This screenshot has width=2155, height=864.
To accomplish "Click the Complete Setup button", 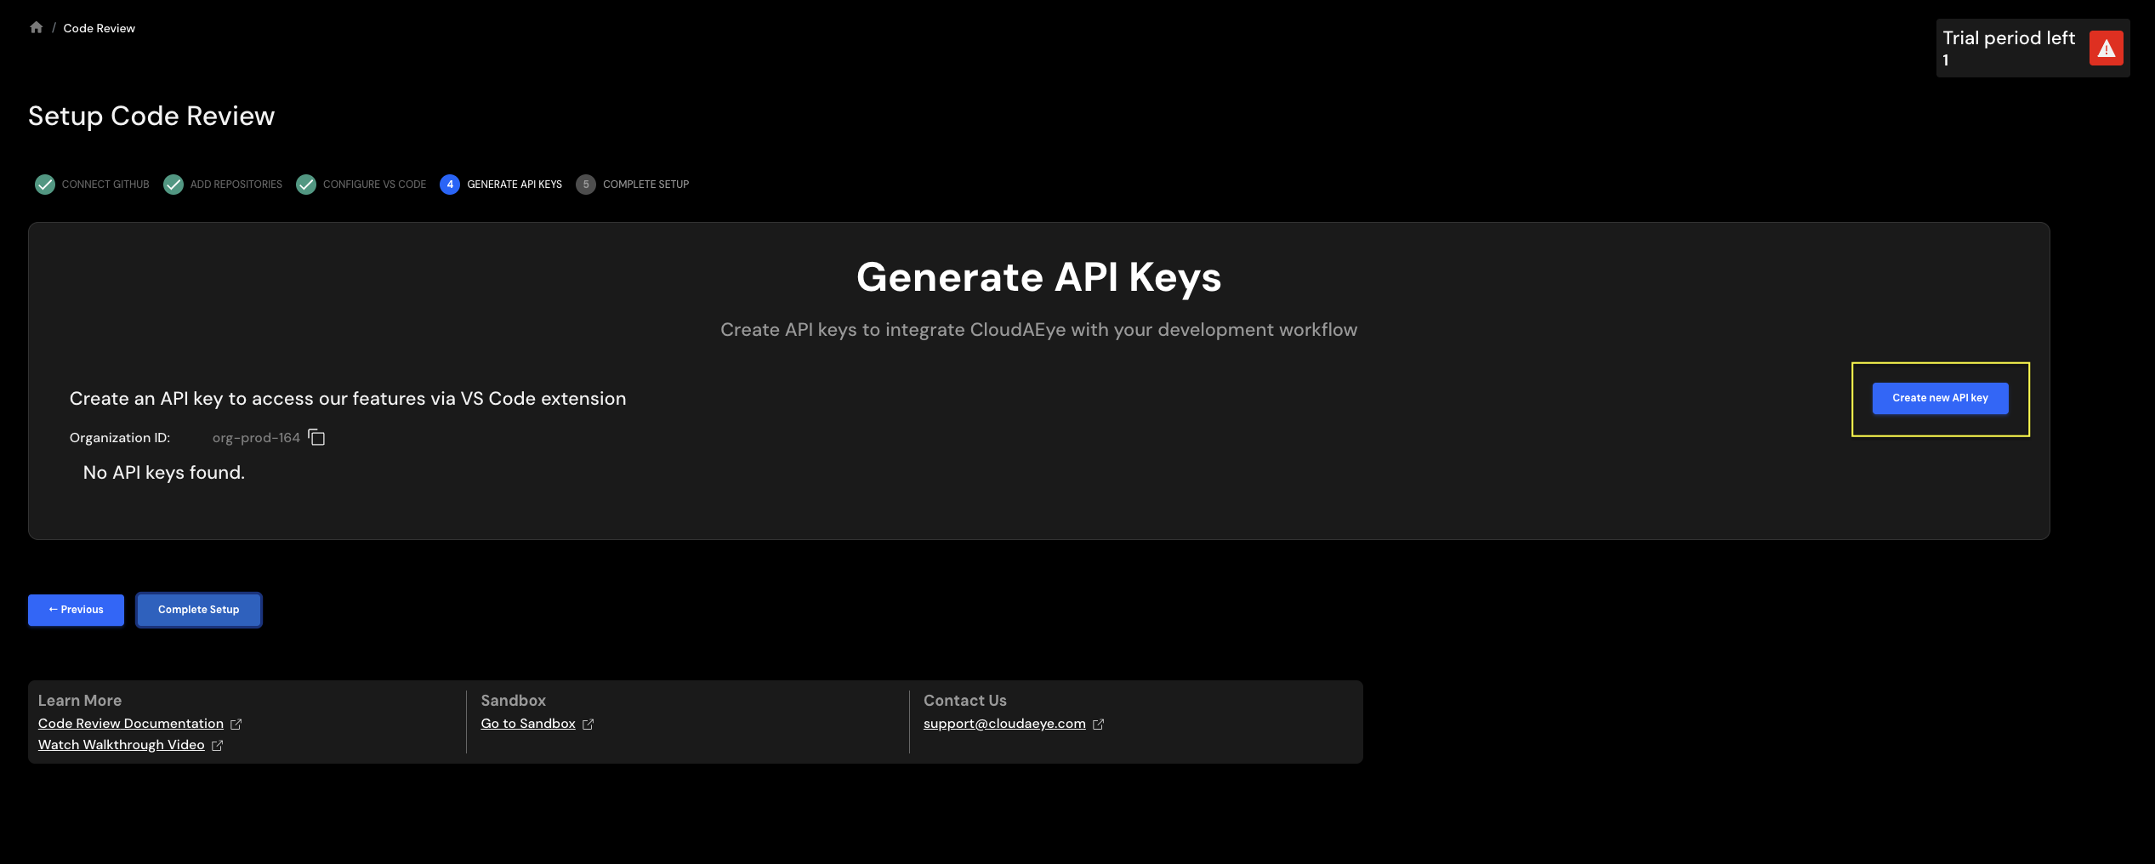I will [x=199, y=610].
